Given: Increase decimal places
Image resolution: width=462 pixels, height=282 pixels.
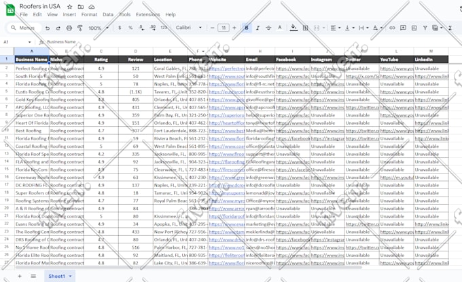Looking at the screenshot, I should click(153, 28).
